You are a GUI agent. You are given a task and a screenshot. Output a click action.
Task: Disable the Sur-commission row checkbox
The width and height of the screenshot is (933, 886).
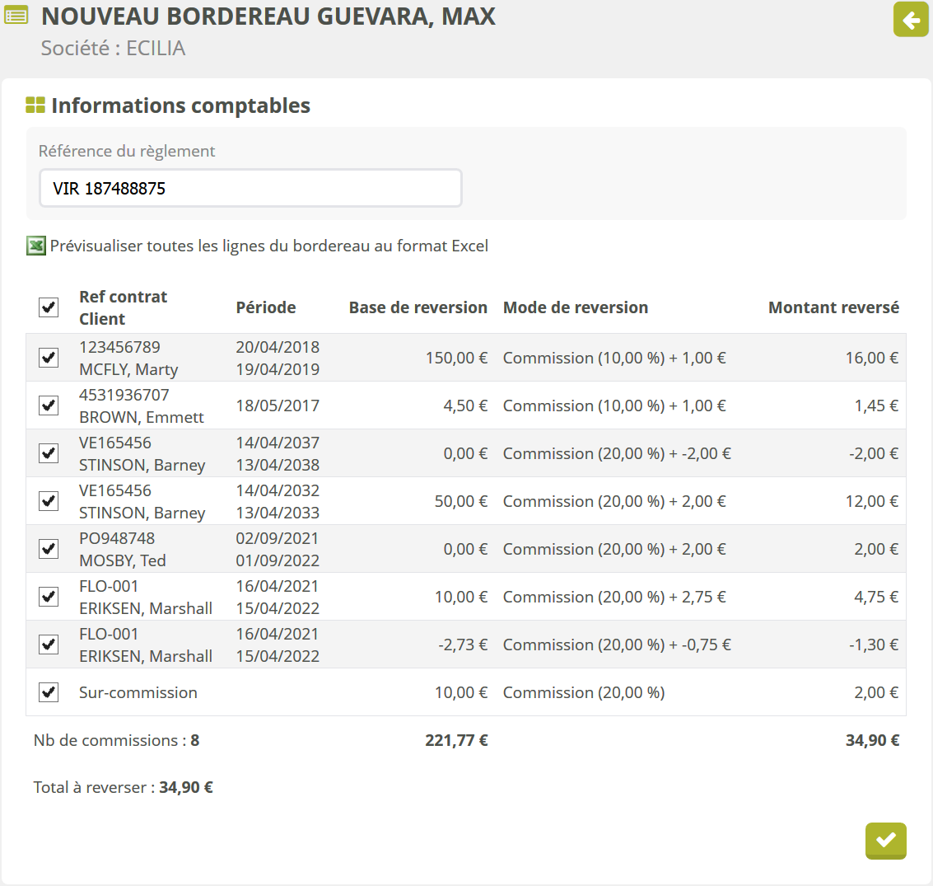coord(49,692)
